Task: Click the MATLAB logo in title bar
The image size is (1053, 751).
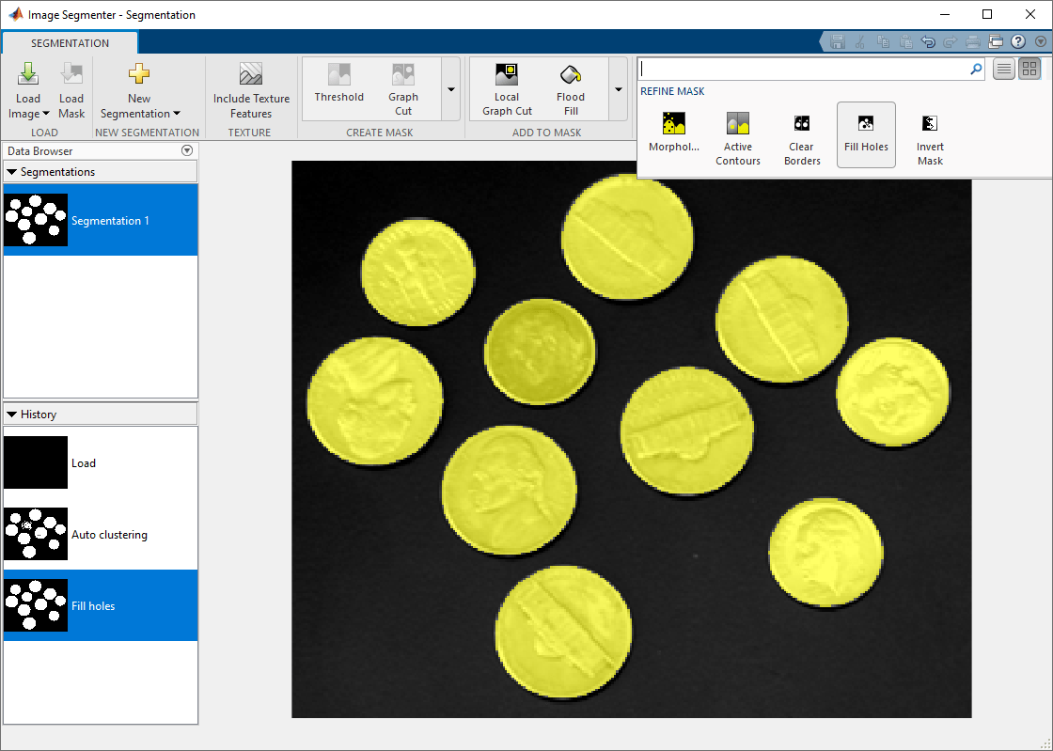Action: pyautogui.click(x=15, y=14)
